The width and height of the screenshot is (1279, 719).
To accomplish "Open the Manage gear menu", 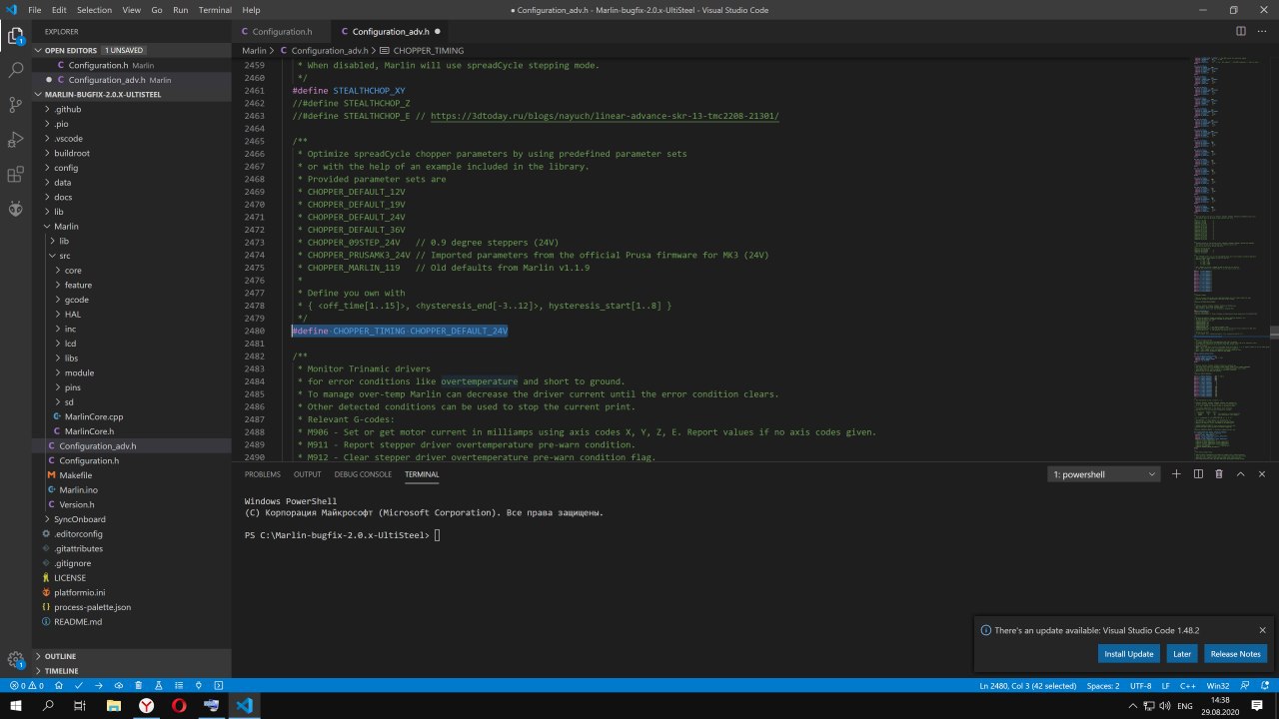I will [x=16, y=660].
